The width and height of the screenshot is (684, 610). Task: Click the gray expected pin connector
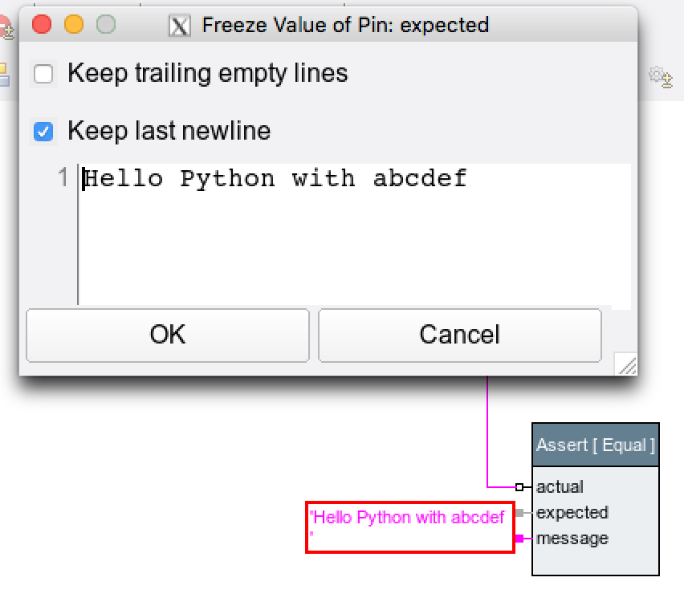pos(520,513)
